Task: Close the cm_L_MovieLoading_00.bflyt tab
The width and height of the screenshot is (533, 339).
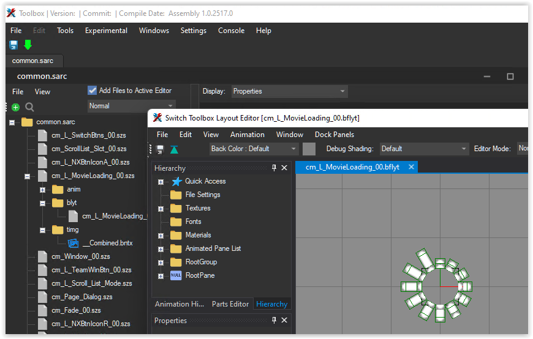Action: (411, 167)
